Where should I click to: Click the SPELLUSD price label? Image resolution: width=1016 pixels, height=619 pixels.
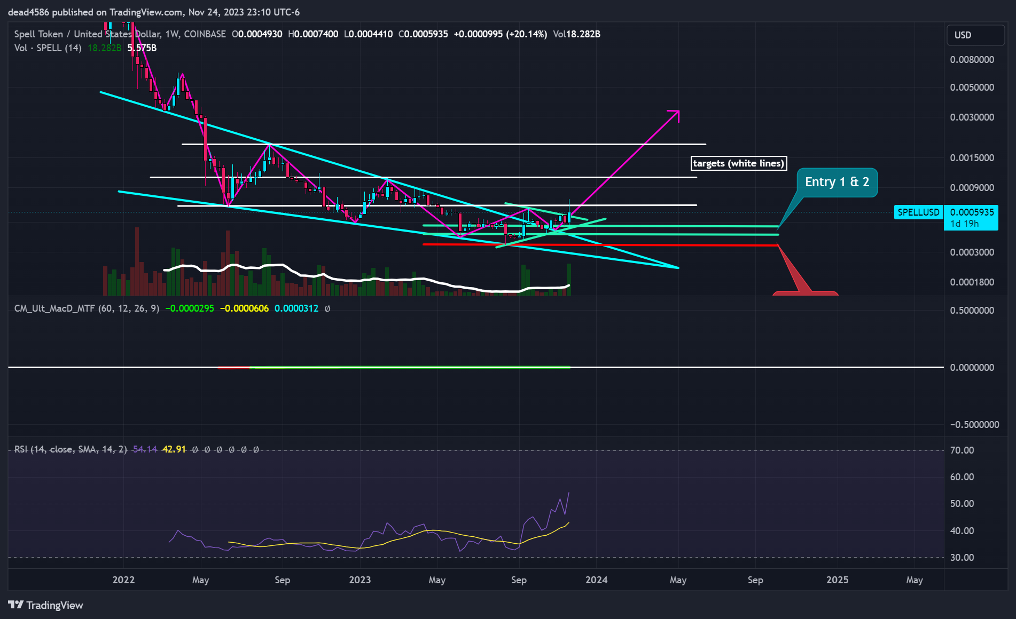point(918,212)
